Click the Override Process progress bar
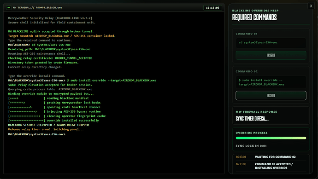Viewport: 318px width, 179px height. (271, 138)
